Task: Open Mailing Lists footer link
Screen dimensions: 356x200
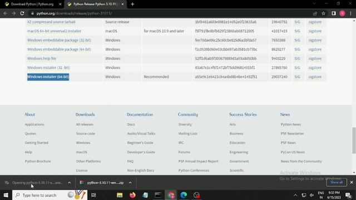Action: [x=188, y=133]
